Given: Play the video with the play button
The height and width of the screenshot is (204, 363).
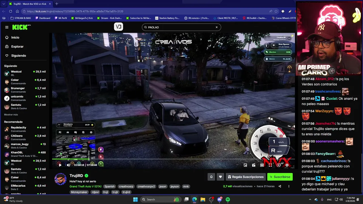Looking at the screenshot, I should [x=60, y=165].
